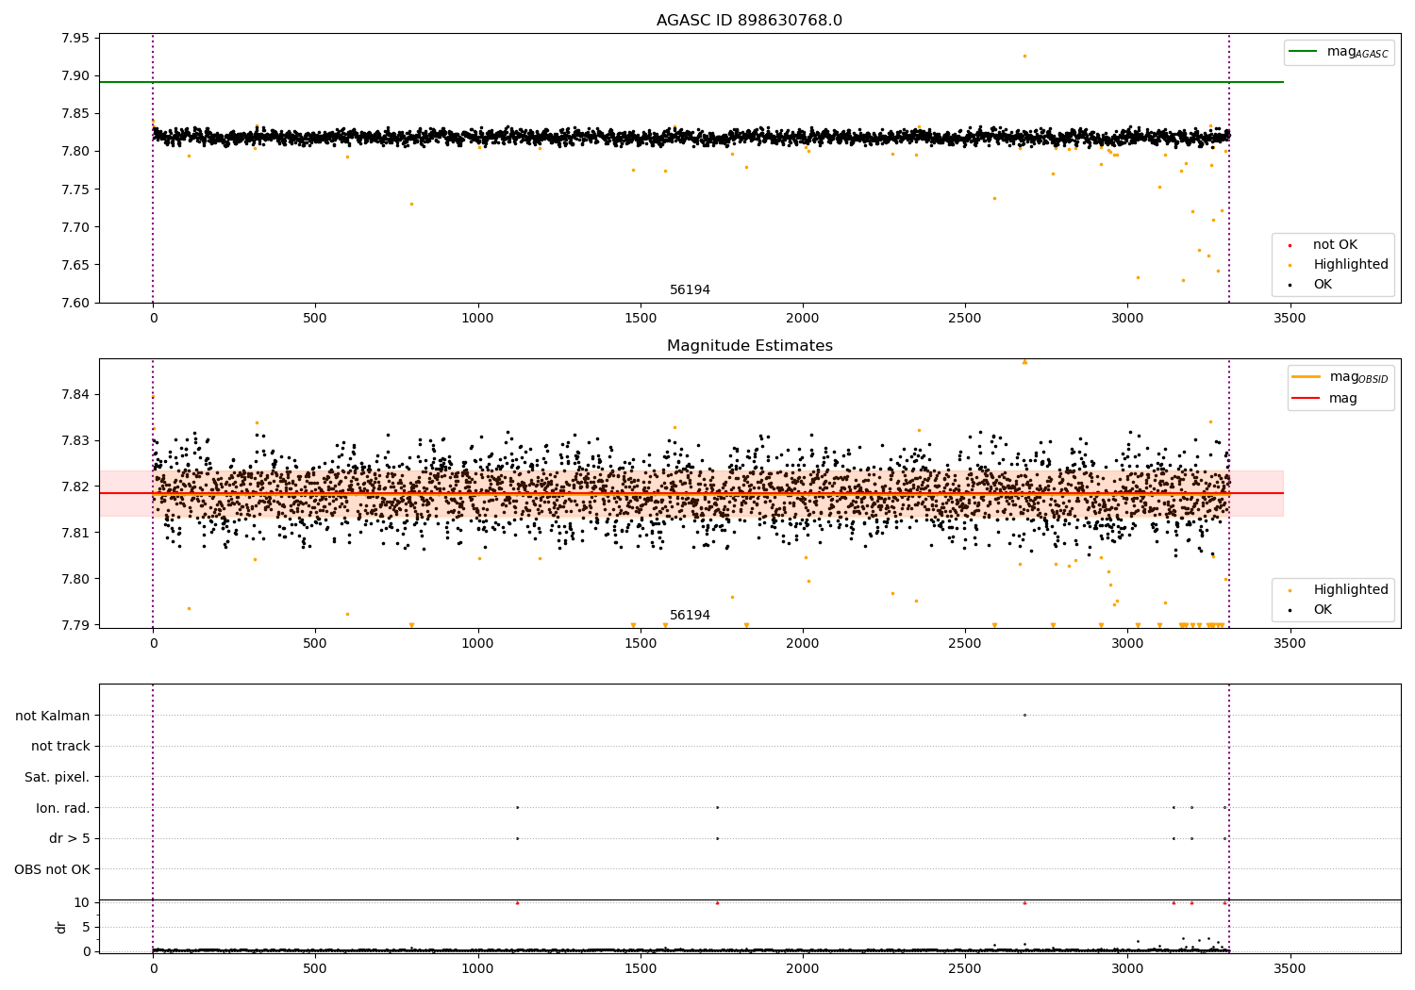Click 'OK' legend entry in top plot
Screen dimensions: 1415x990
1322,285
